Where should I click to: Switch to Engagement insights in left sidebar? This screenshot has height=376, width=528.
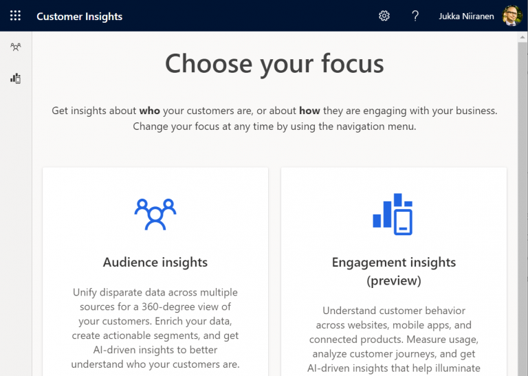pos(15,78)
